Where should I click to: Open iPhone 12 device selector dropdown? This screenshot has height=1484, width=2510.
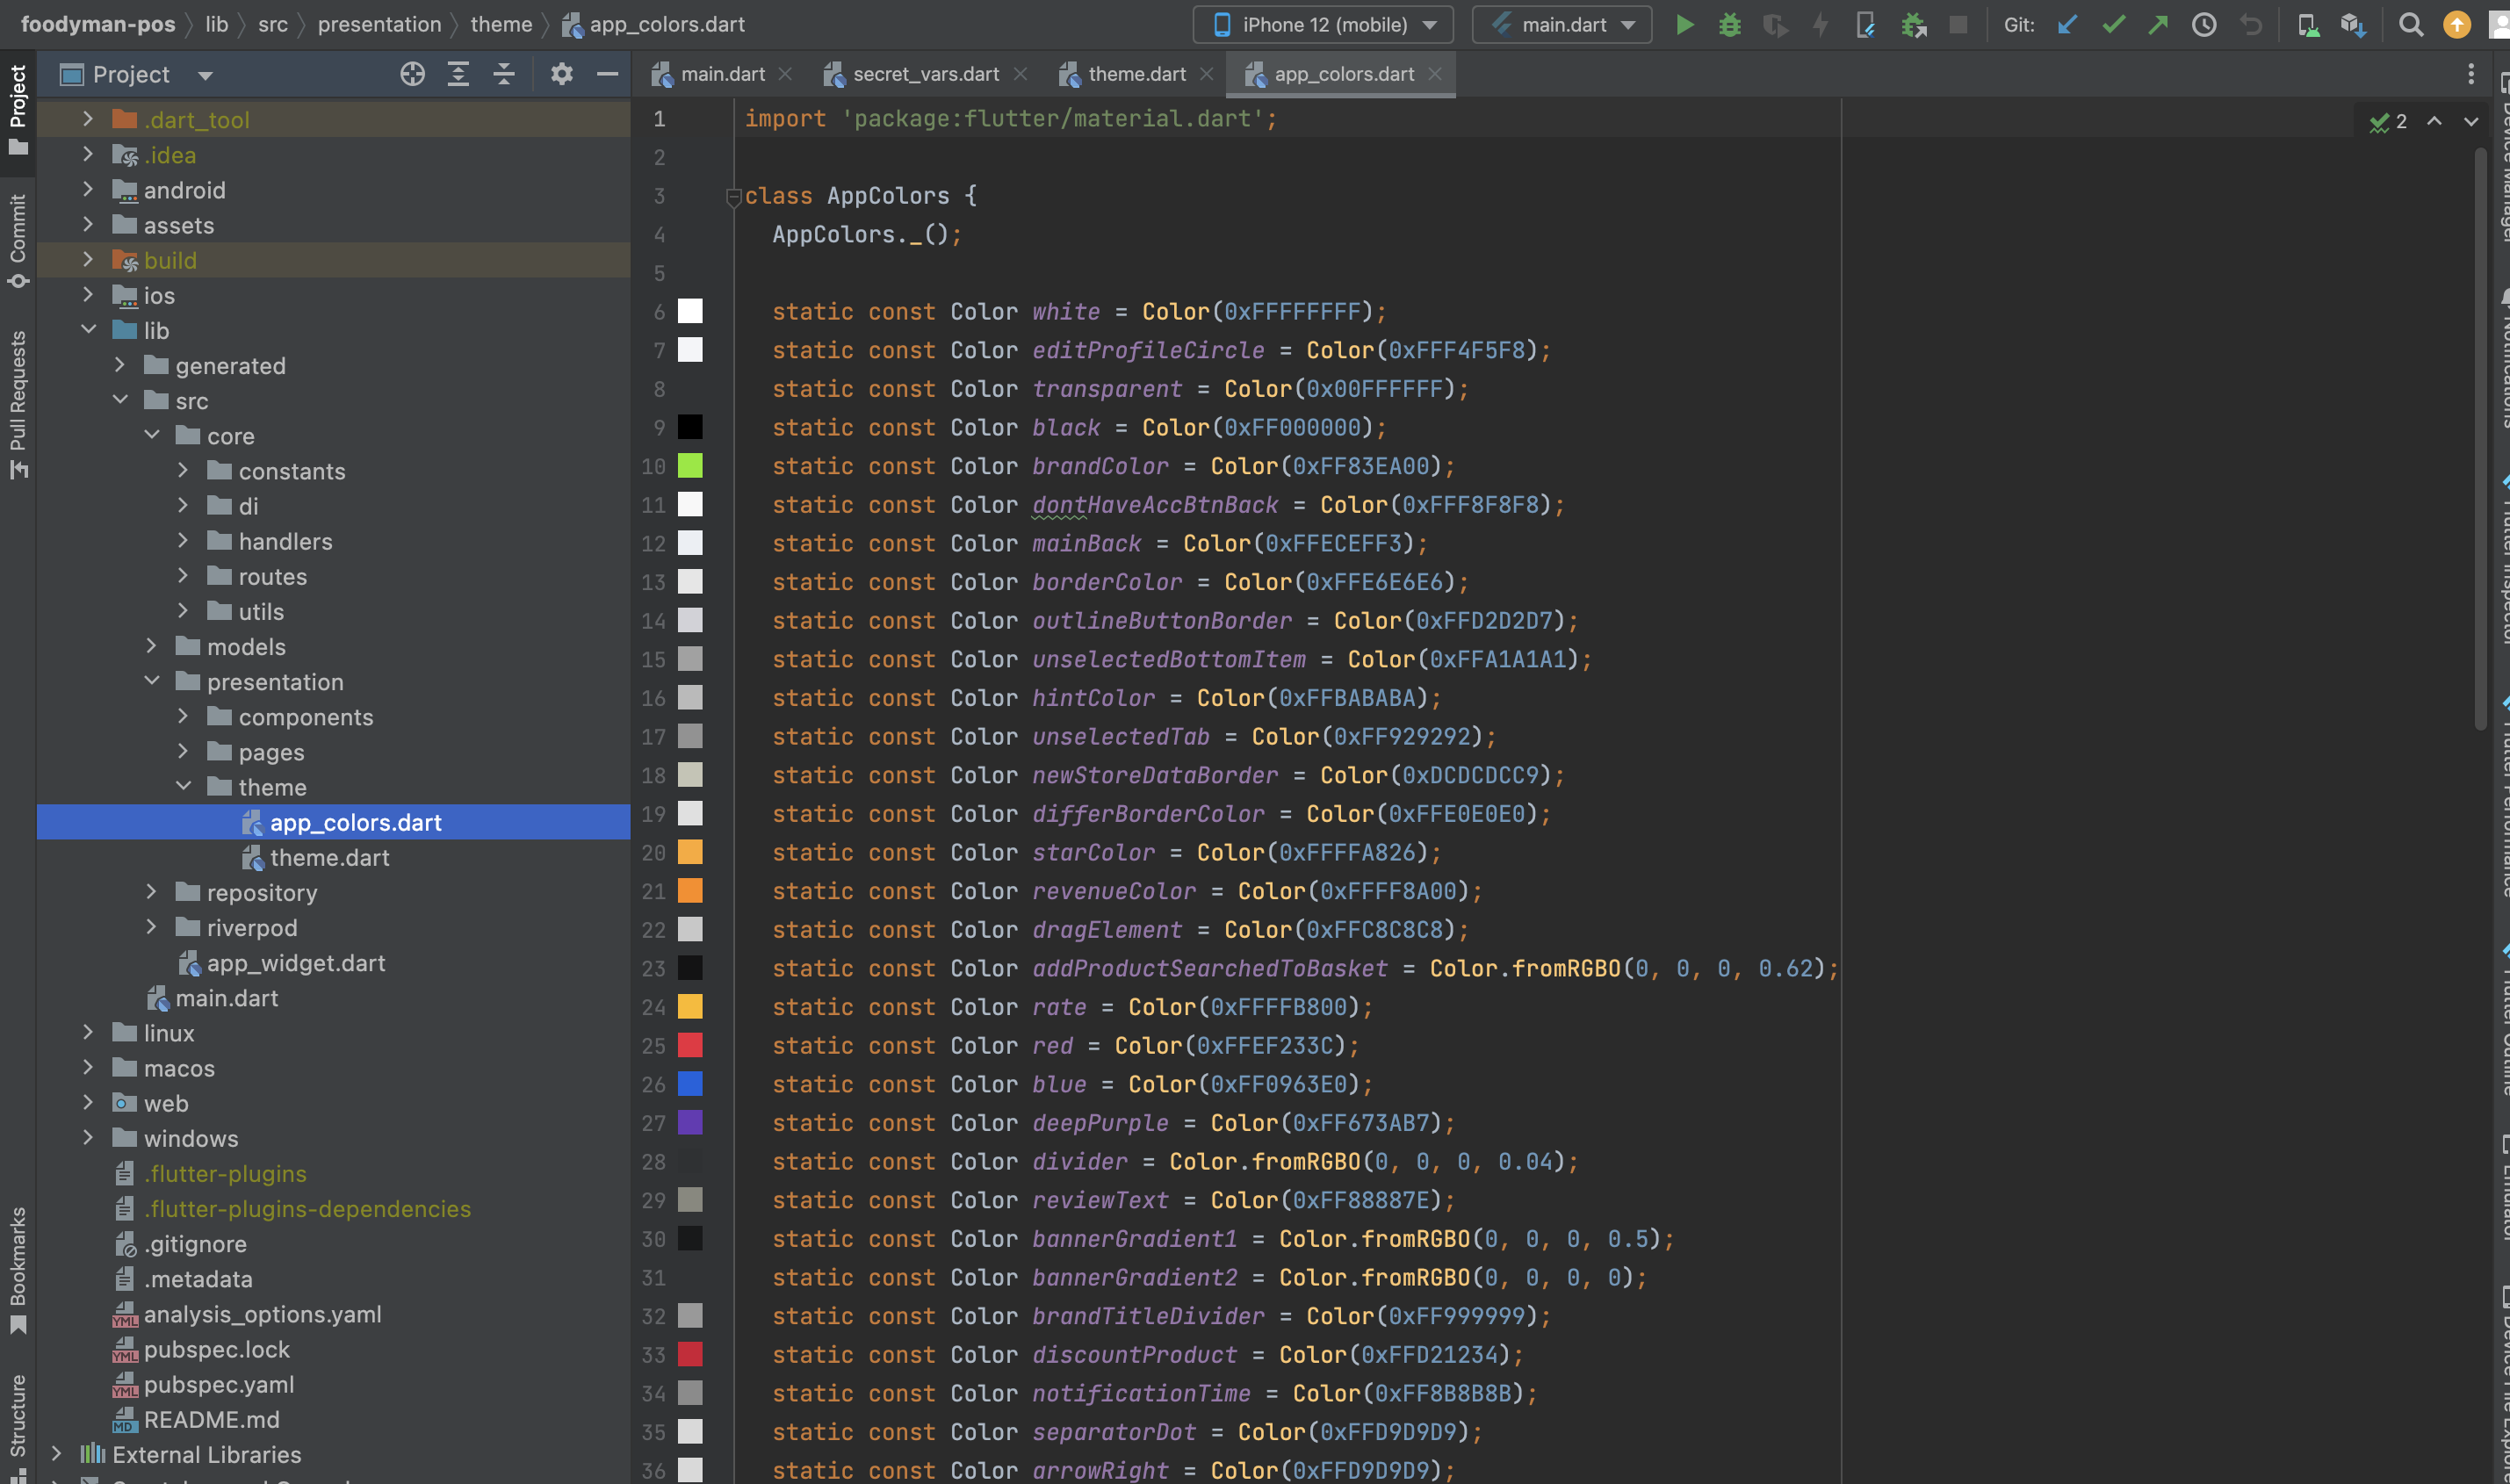coord(1323,25)
